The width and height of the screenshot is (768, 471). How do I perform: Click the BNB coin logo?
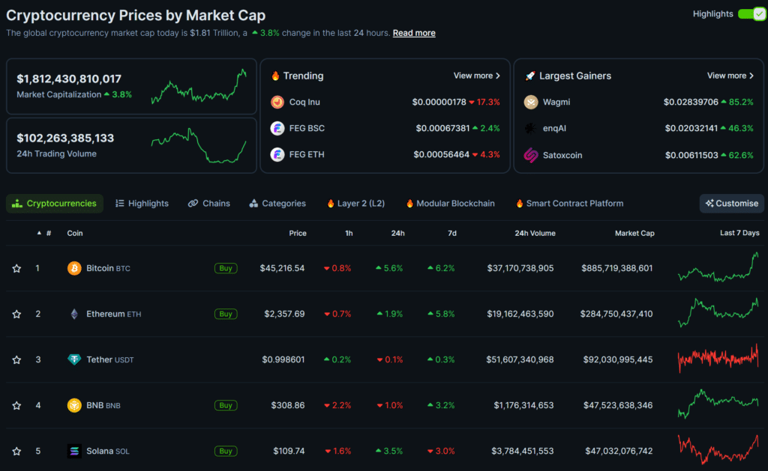(x=74, y=405)
